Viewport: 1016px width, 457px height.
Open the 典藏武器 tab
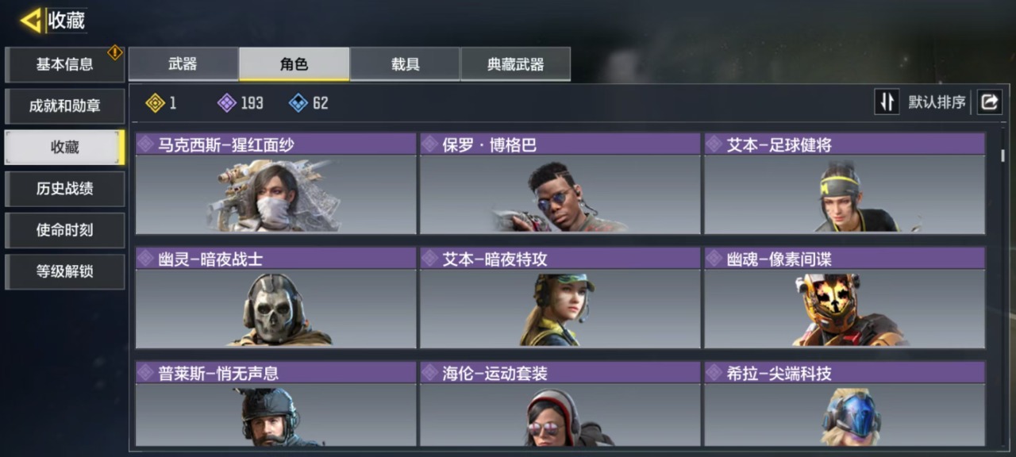(x=515, y=64)
